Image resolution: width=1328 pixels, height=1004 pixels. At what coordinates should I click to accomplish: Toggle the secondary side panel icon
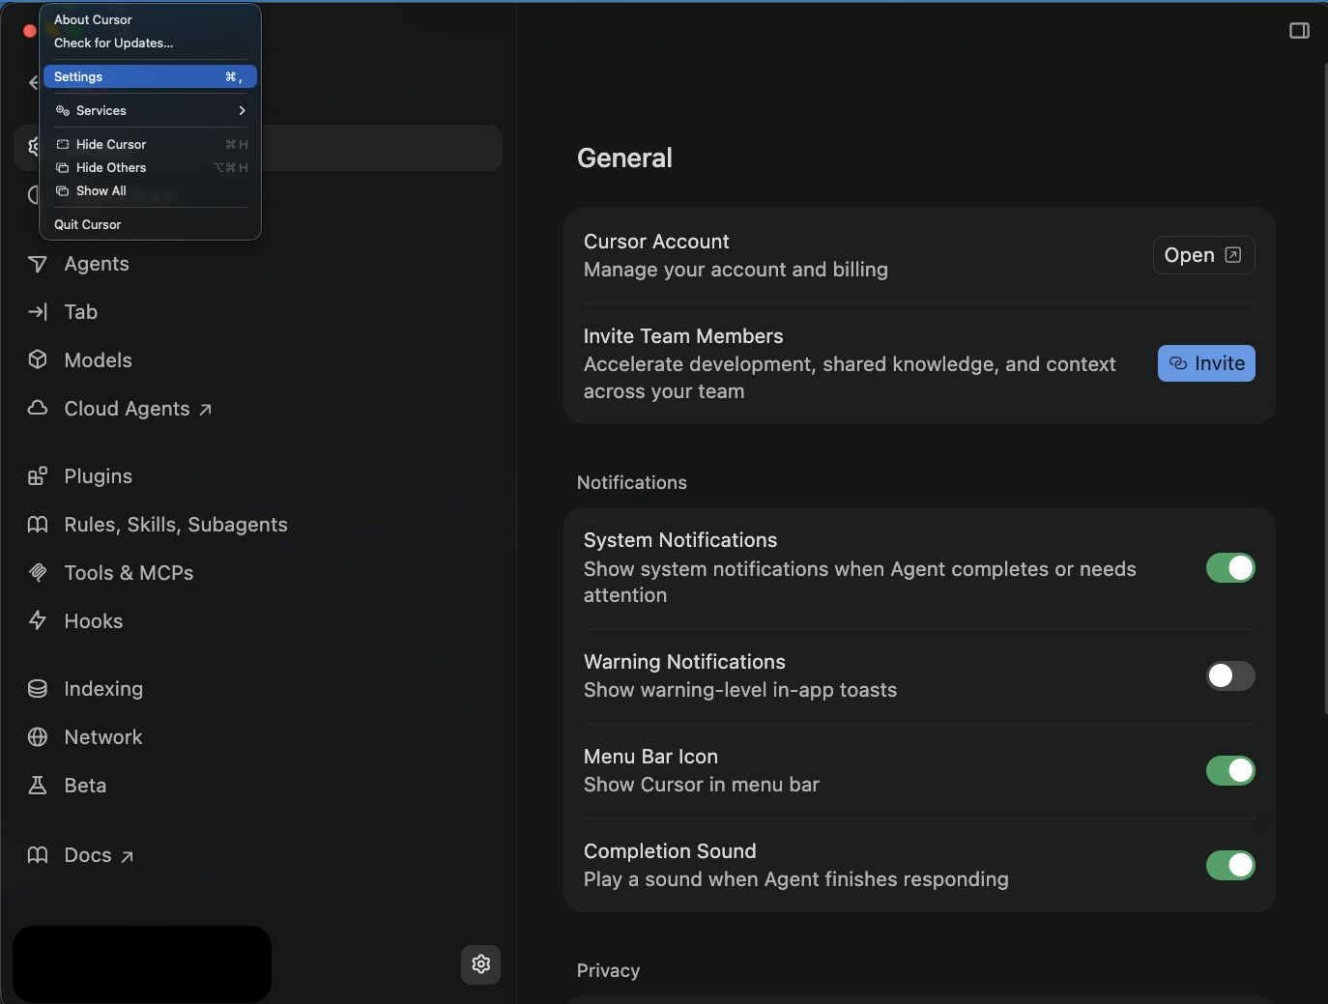tap(1300, 31)
